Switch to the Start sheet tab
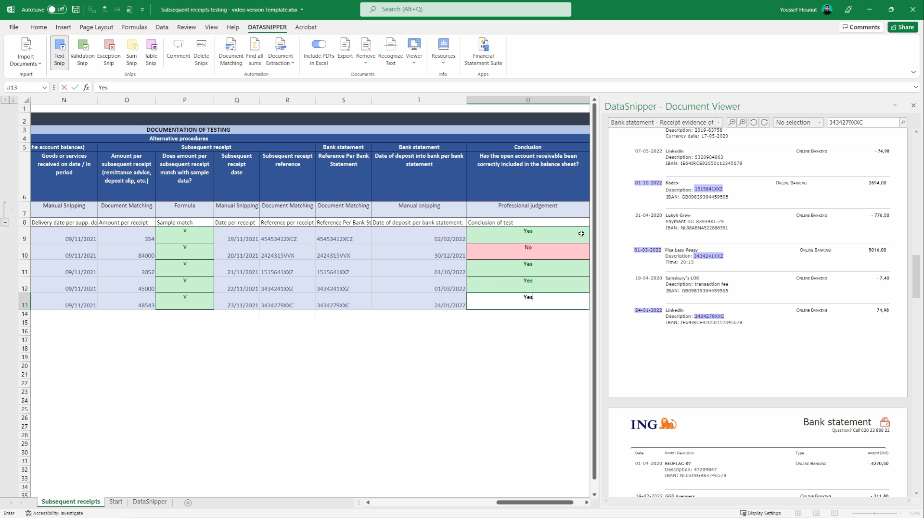 coord(115,502)
